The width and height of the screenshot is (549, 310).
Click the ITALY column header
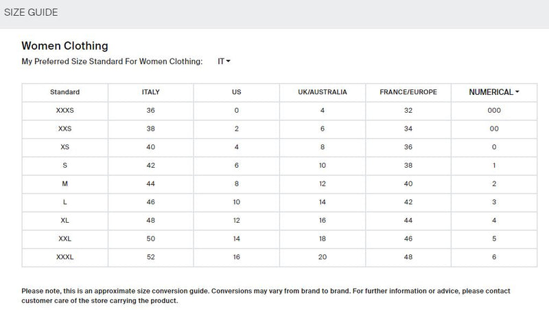[x=150, y=92]
